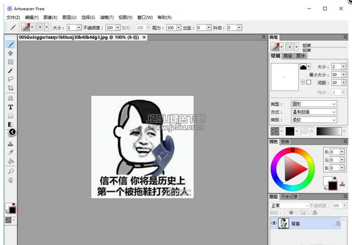Open the Jitter (抖动) dropdown arrow
Image resolution: width=352 pixels, height=245 pixels.
click(x=239, y=28)
